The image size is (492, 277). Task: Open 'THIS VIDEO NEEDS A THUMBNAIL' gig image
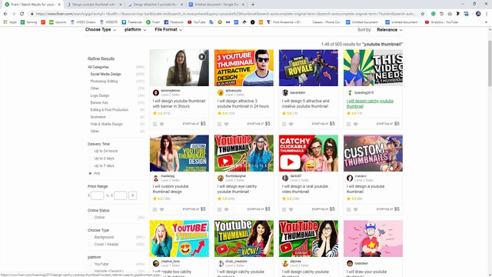pyautogui.click(x=373, y=68)
